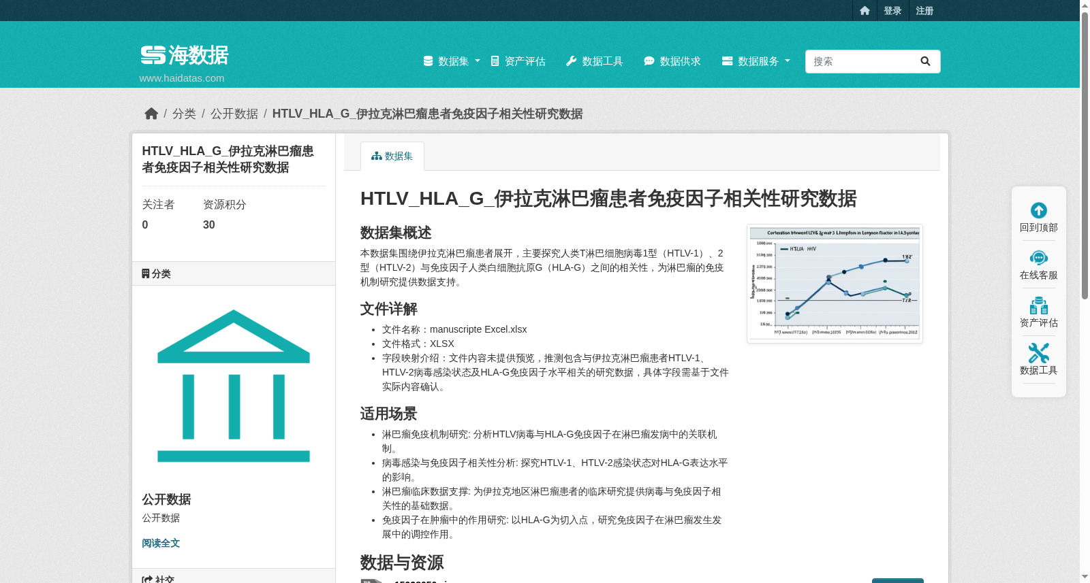Viewport: 1090px width, 583px height.
Task: Click scrollbar up arrow
Action: [1085, 5]
